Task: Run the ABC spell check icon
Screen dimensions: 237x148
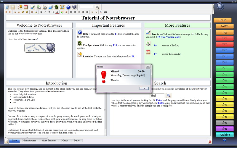Action: 105,12
